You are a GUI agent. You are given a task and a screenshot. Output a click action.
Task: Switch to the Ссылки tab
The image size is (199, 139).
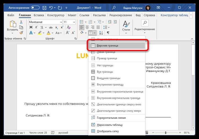click(84, 15)
